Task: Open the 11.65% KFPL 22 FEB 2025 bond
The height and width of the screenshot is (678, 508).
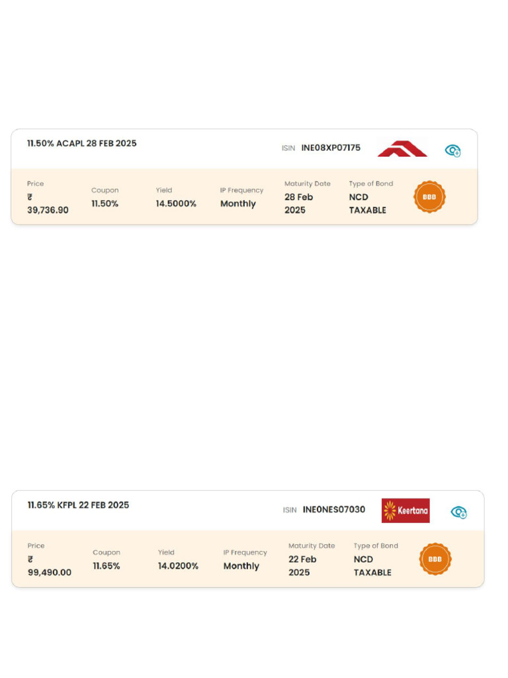Action: coord(78,505)
